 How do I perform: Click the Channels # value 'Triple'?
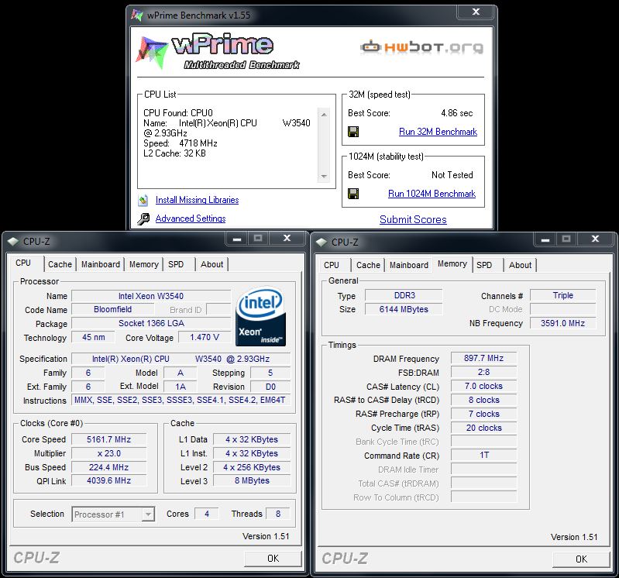(563, 295)
